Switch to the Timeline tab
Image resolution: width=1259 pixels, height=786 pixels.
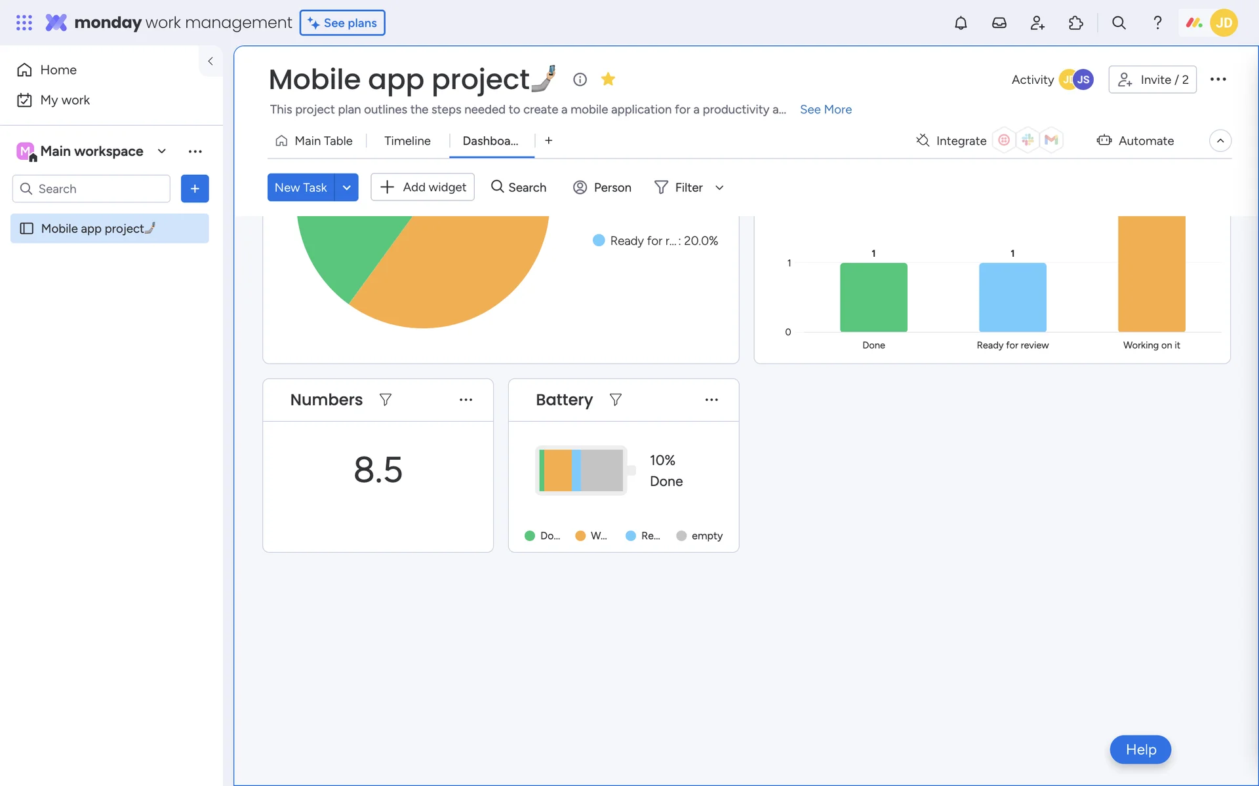(407, 141)
